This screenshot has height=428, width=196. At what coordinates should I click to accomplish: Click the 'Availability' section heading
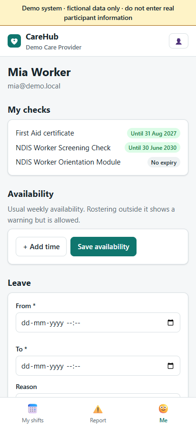[x=30, y=194]
